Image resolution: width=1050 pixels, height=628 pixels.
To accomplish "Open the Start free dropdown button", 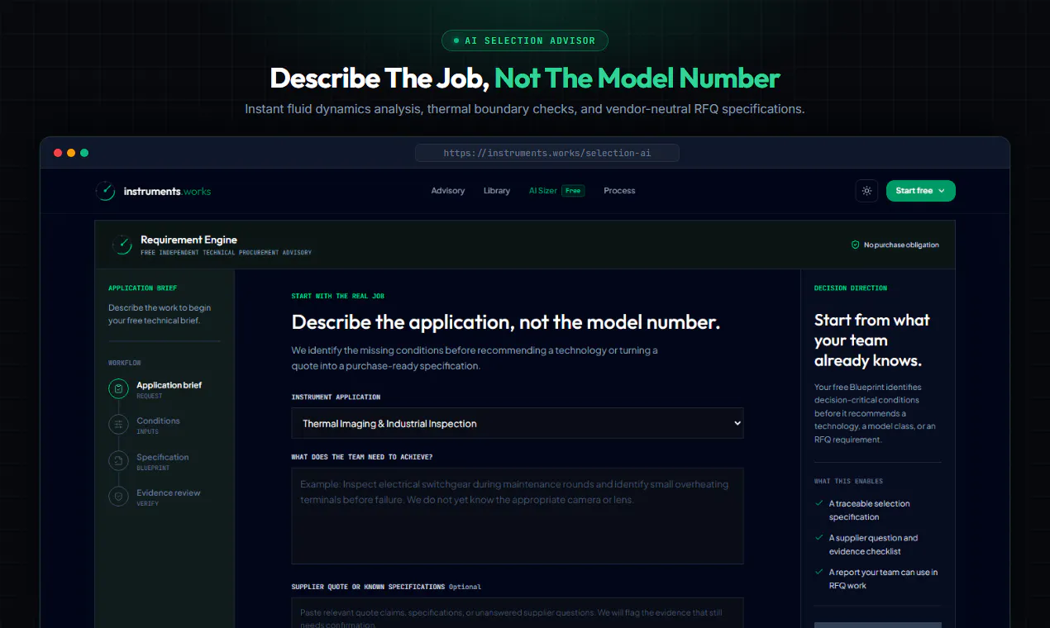I will [x=920, y=191].
